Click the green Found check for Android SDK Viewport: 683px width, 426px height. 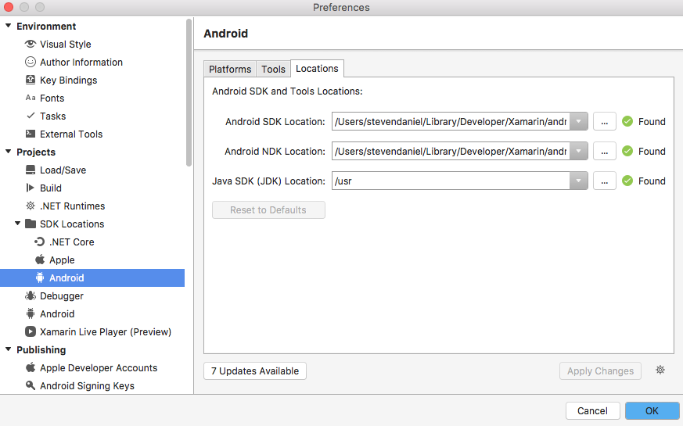627,121
